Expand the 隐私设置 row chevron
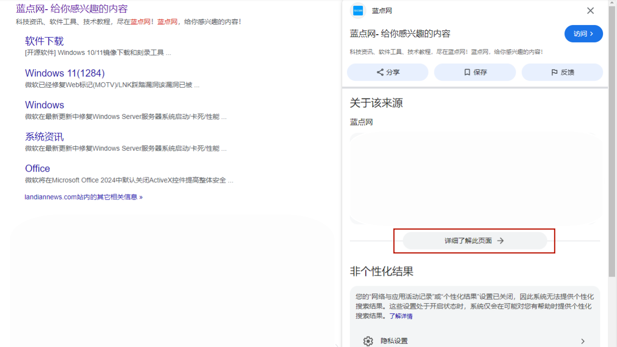 (x=582, y=341)
